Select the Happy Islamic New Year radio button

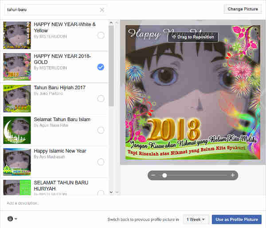101,162
